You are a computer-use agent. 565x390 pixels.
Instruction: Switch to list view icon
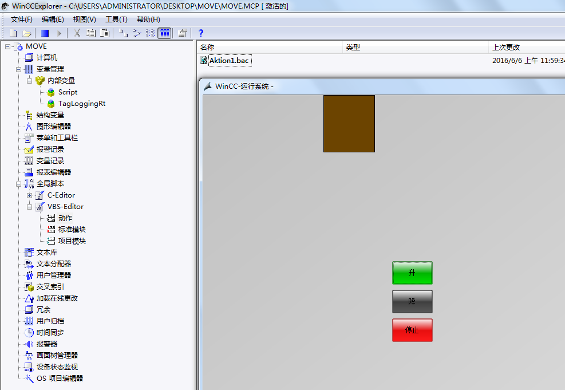(150, 33)
